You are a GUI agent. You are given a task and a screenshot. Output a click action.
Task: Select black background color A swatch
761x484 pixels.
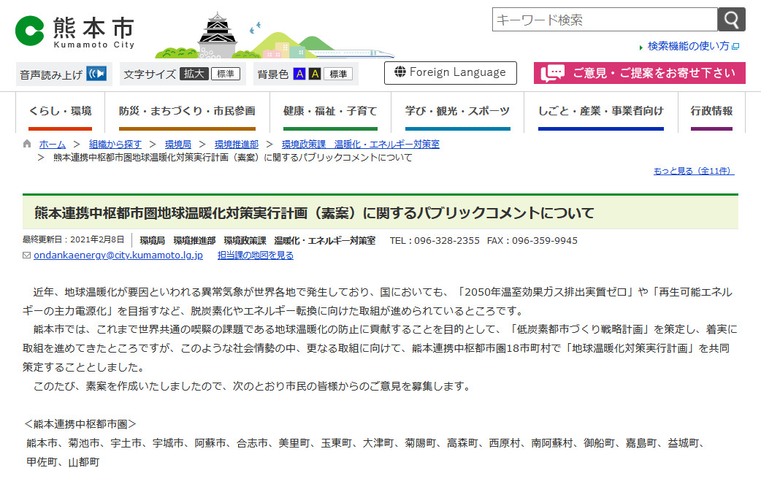[x=314, y=74]
